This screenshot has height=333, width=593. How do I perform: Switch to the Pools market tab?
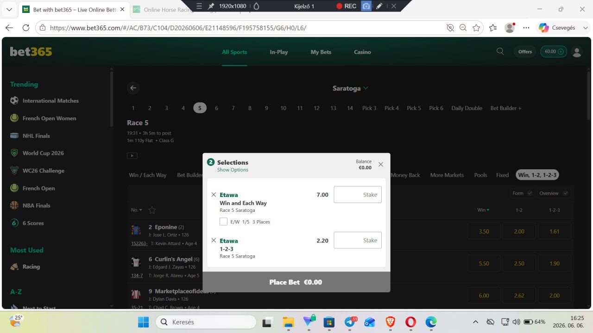pyautogui.click(x=480, y=175)
